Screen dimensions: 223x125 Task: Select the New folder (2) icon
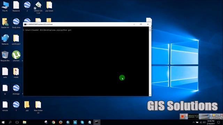coord(38,107)
